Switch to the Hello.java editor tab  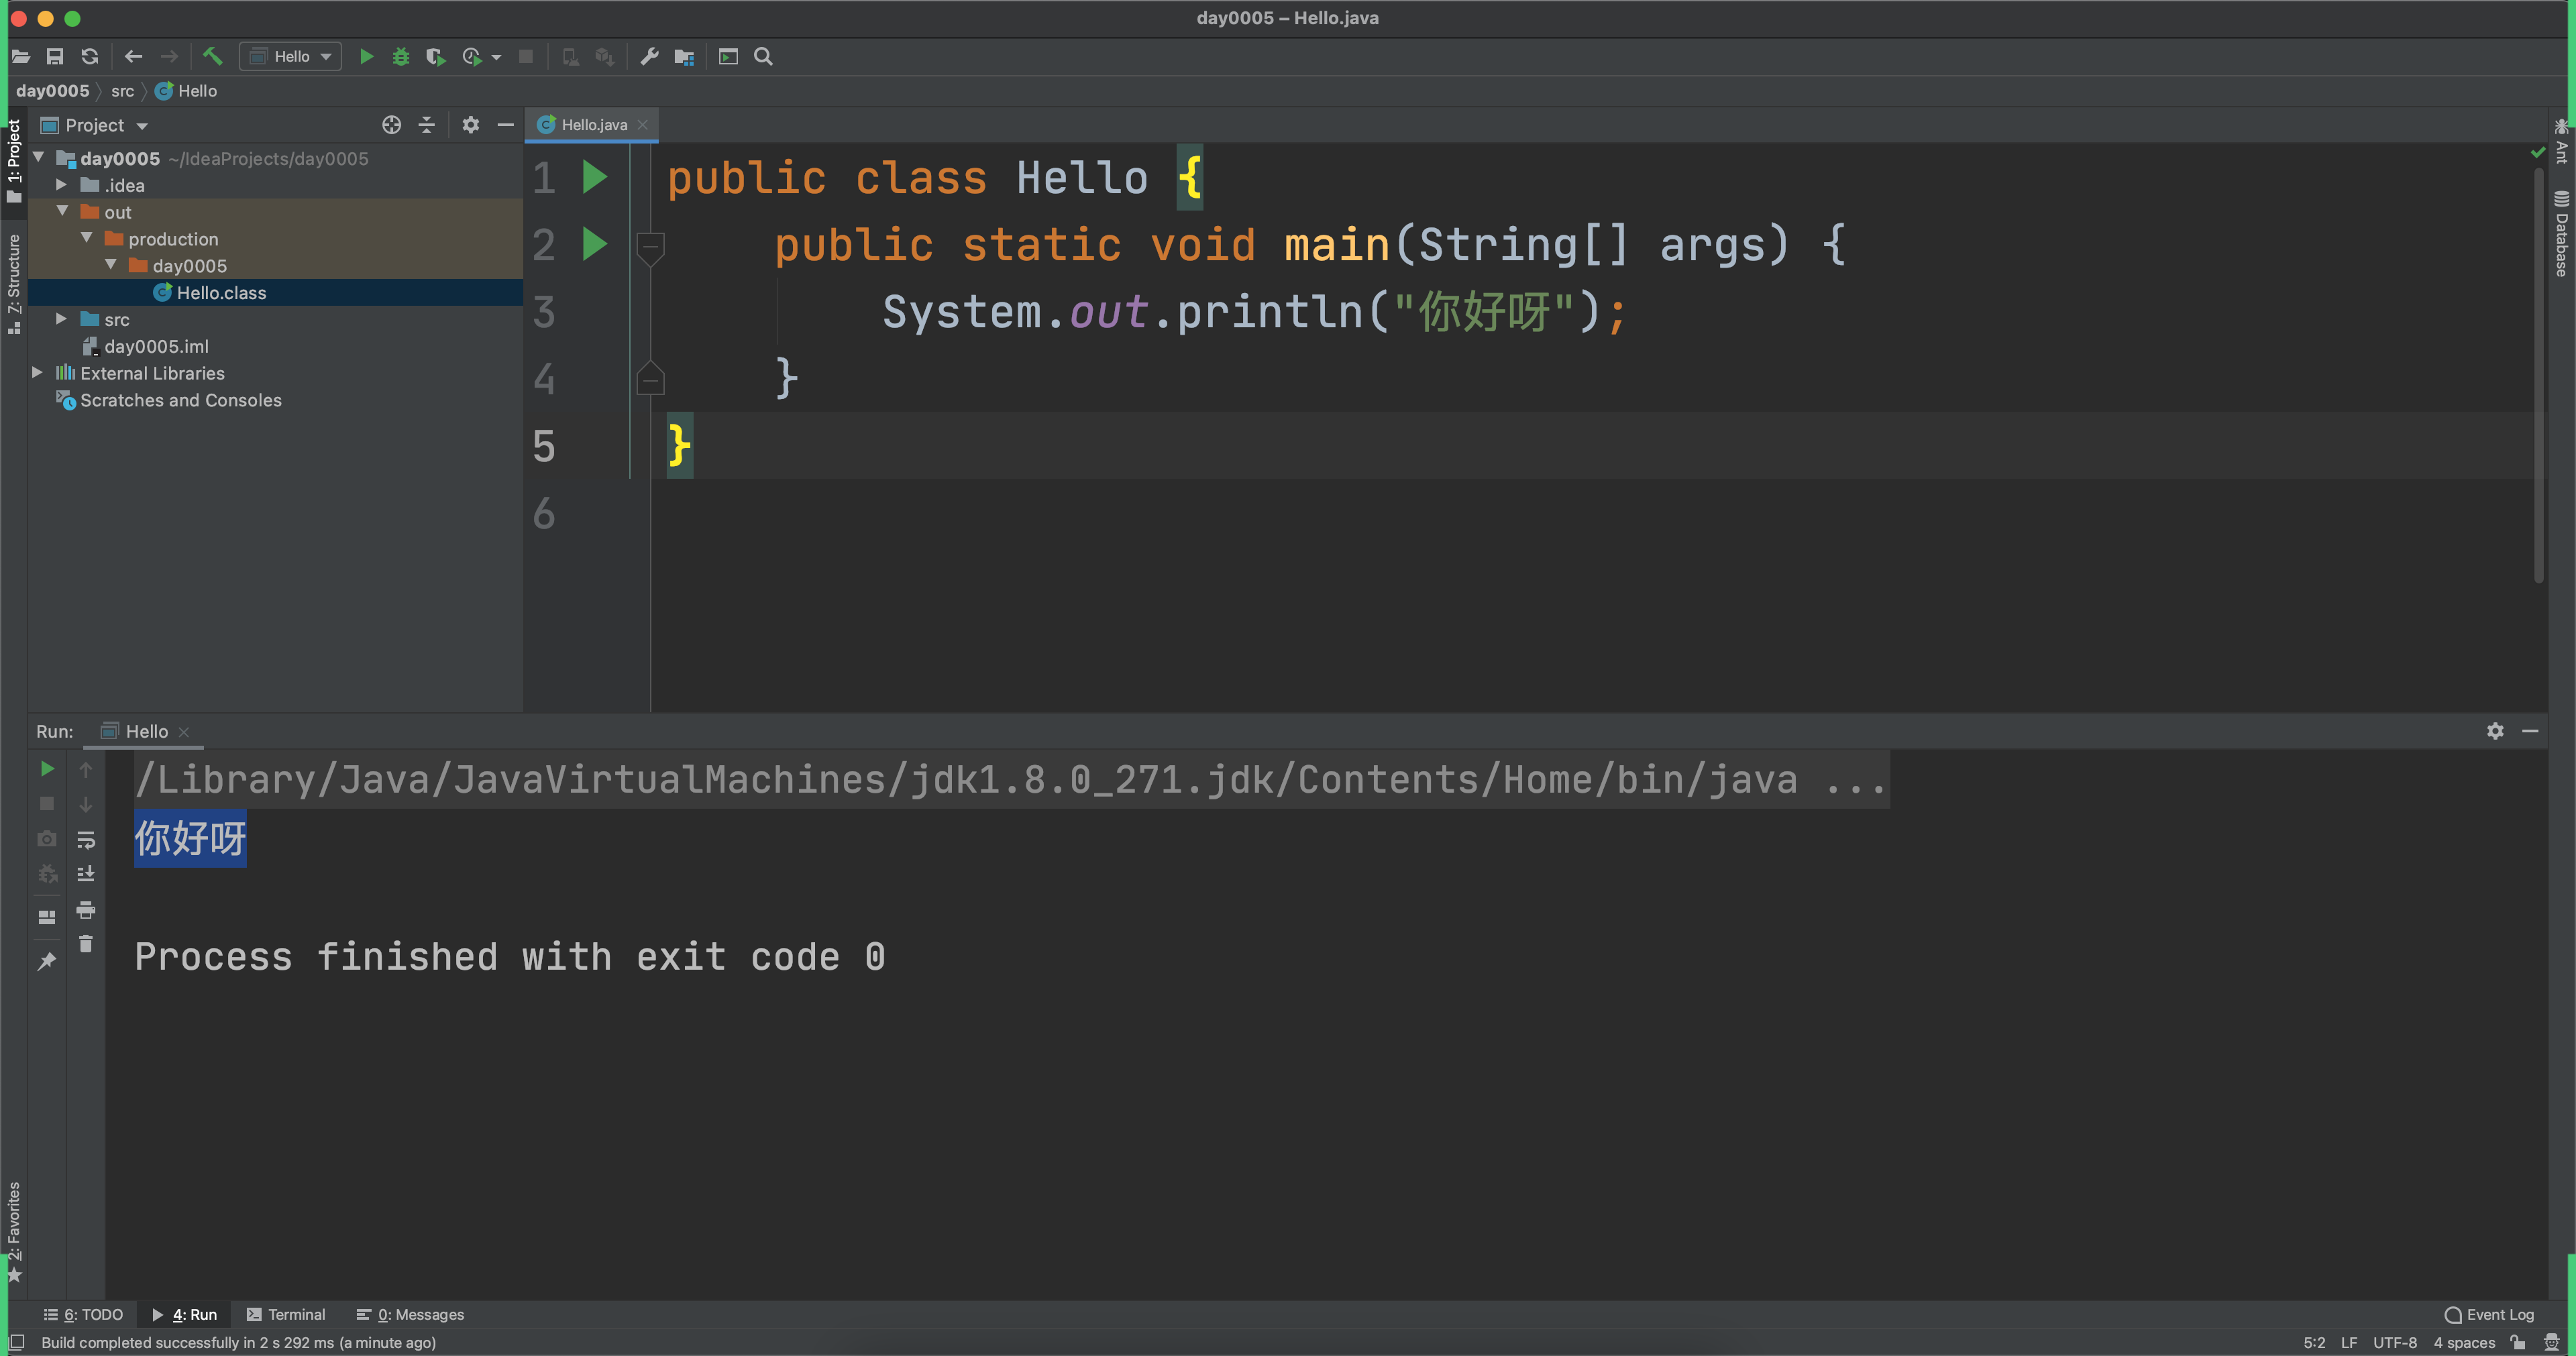pos(593,125)
